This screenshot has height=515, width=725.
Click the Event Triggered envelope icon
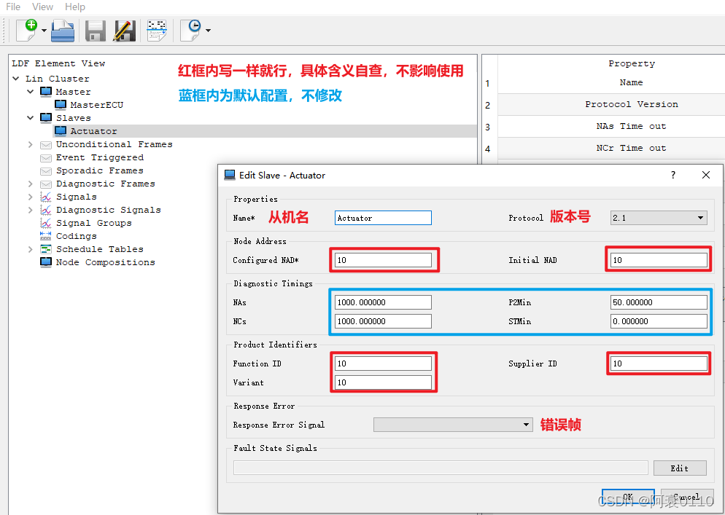point(46,158)
